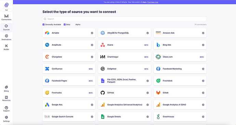Choose the Airtable connector name
This screenshot has width=236, height=125.
click(55, 33)
